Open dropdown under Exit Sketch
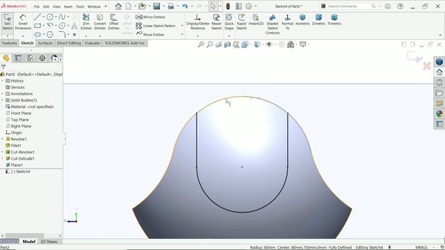Image resolution: width=445 pixels, height=250 pixels. click(x=8, y=36)
